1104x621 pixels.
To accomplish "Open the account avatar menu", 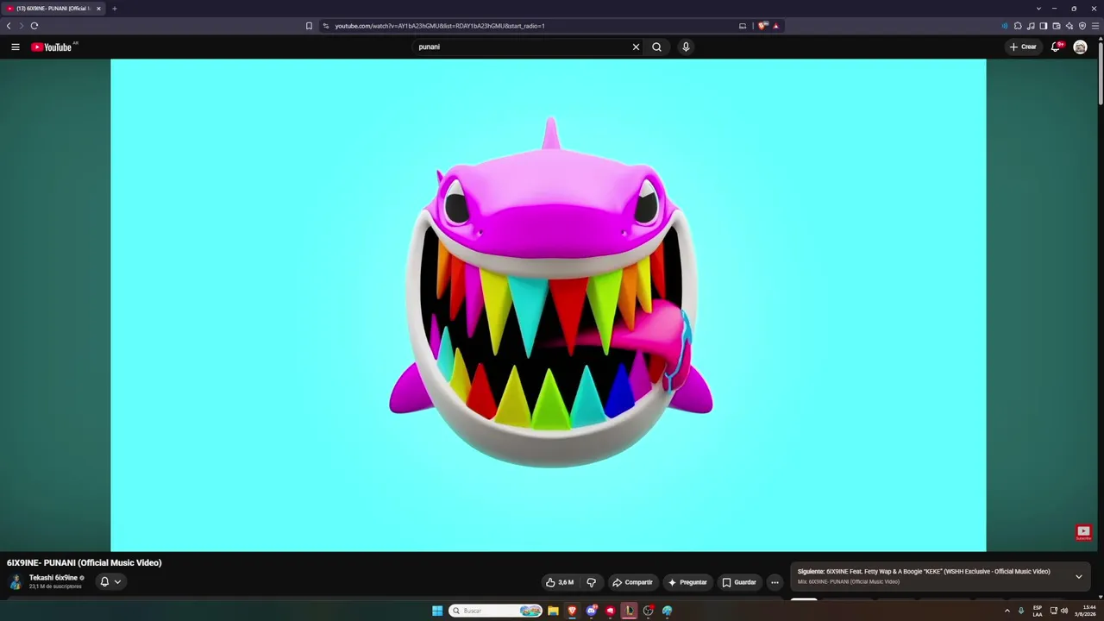I will 1080,47.
